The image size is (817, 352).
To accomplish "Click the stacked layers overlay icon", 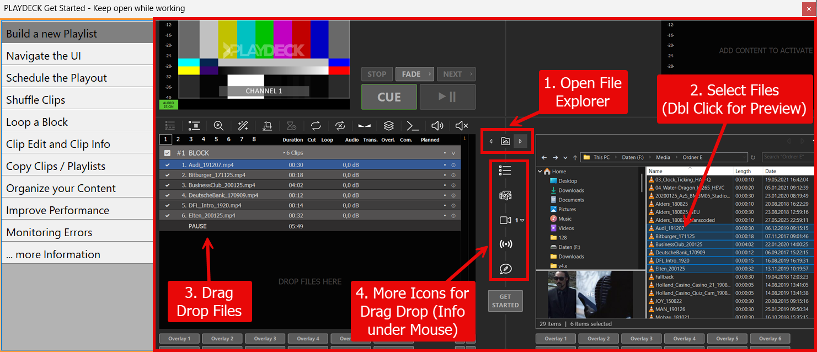I will 389,126.
